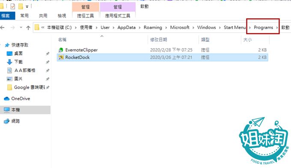Open 下載 in quick access
The width and height of the screenshot is (291, 168).
18,62
